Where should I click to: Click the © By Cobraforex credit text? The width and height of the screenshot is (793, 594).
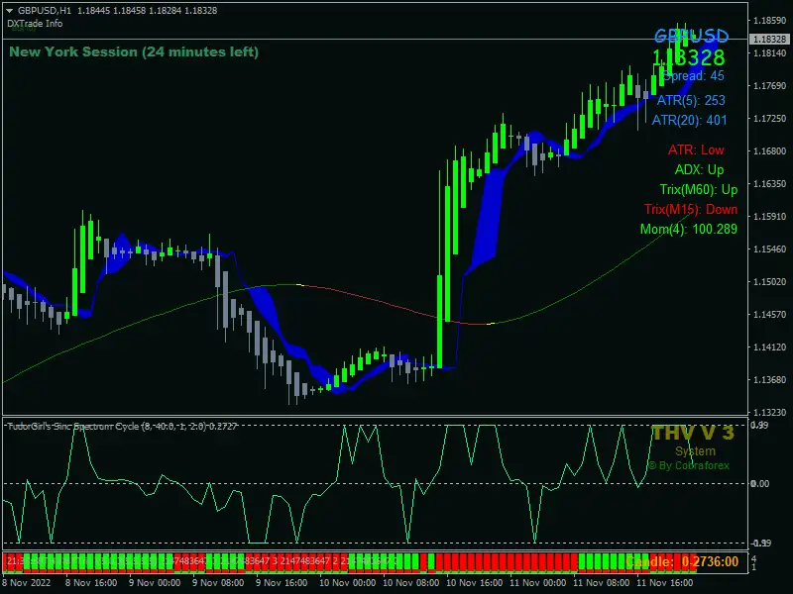(688, 465)
